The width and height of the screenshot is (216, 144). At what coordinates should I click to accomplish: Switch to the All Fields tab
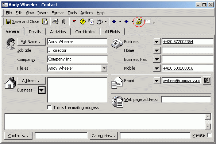click(112, 32)
